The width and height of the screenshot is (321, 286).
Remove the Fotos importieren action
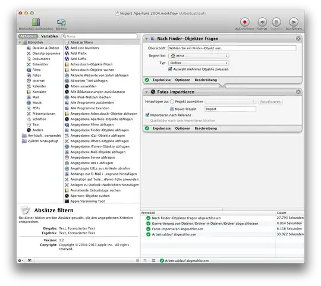298,92
